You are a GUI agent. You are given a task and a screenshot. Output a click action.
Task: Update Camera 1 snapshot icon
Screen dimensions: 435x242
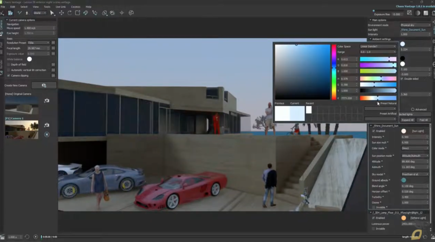[47, 125]
